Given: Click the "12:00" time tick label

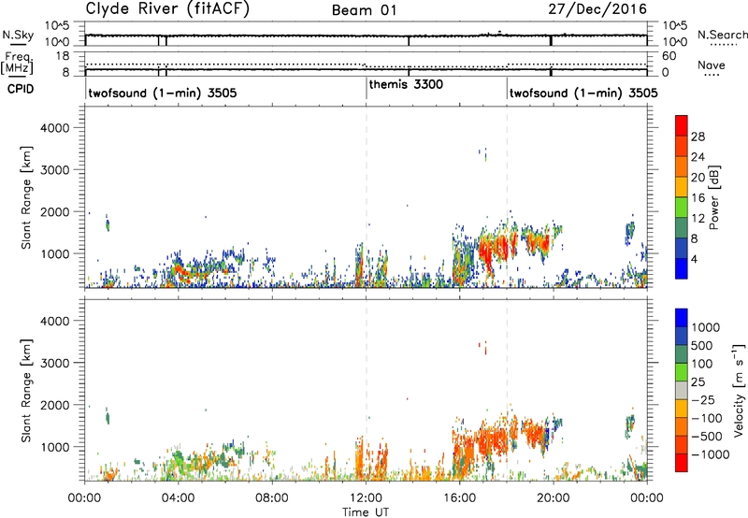Looking at the screenshot, I should pyautogui.click(x=366, y=498).
